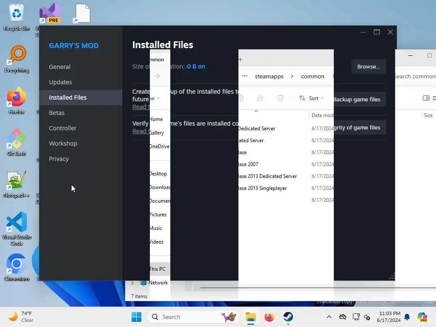The image size is (436, 327).
Task: Select the blank file shortcut on desktop
Action: point(82,13)
